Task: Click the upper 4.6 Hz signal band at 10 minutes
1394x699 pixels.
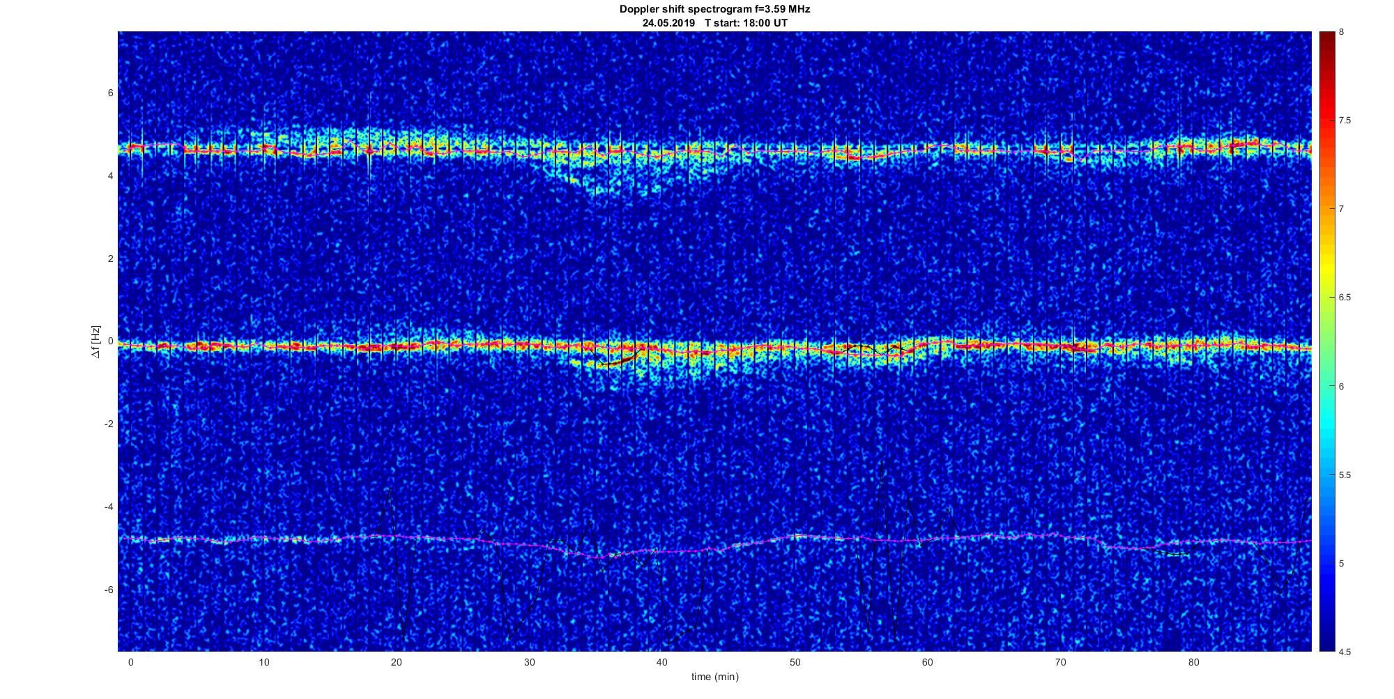Action: pyautogui.click(x=263, y=149)
